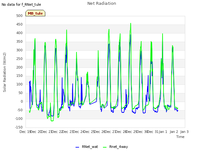The image size is (204, 153).
Task: Click the Dec 19 x-axis label
Action: [x=25, y=132]
